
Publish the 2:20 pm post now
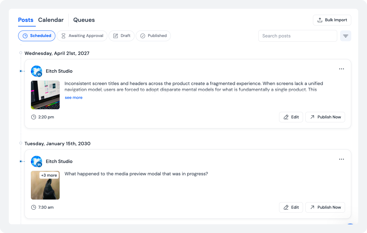pyautogui.click(x=325, y=117)
